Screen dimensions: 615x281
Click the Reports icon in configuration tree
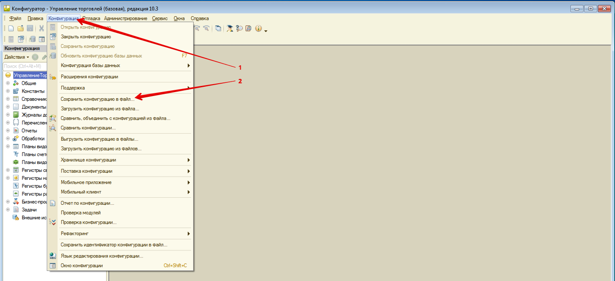click(x=16, y=131)
